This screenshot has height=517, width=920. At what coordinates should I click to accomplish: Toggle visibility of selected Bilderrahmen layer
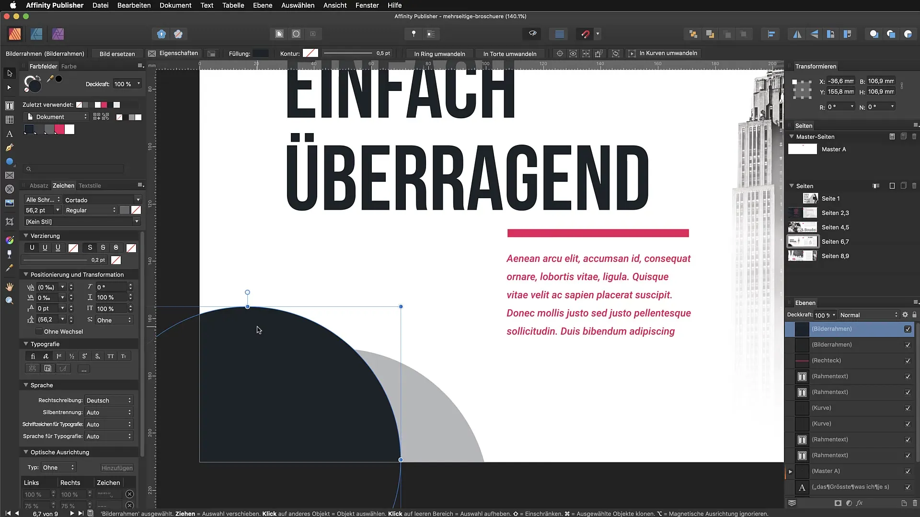(x=908, y=329)
